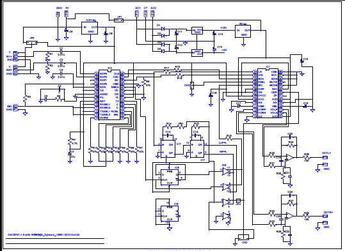
Task: Select the CN2 connector at bottom
Action: click(244, 237)
